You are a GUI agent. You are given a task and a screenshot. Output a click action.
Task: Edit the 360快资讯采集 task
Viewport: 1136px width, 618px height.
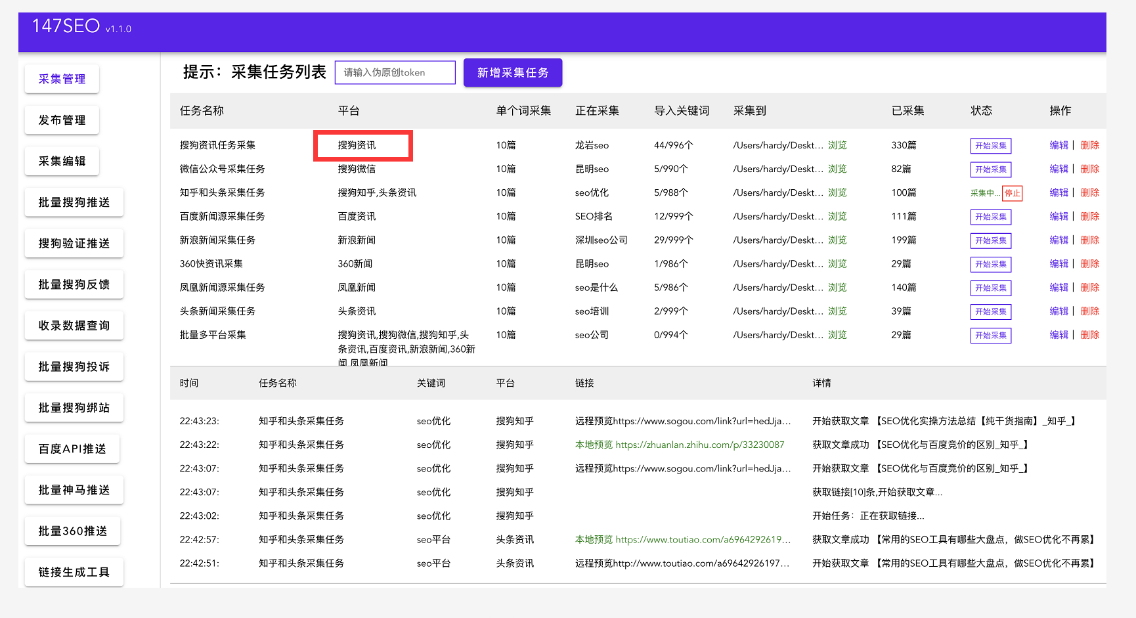[x=1059, y=263]
